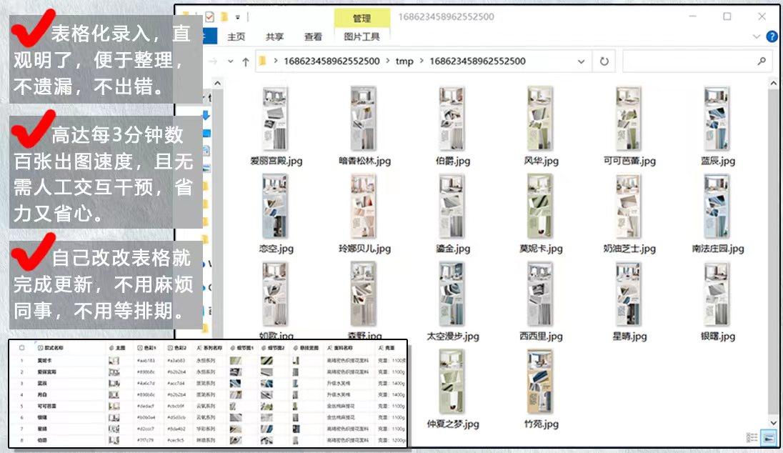
Task: Open the customize quick access toolbar dropdown
Action: click(x=238, y=16)
